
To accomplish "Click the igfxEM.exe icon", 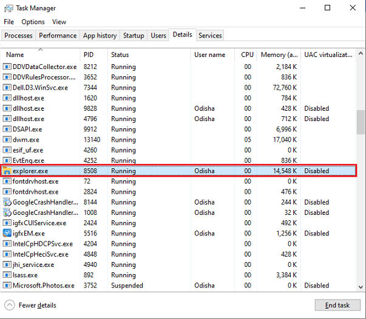I will coord(7,233).
